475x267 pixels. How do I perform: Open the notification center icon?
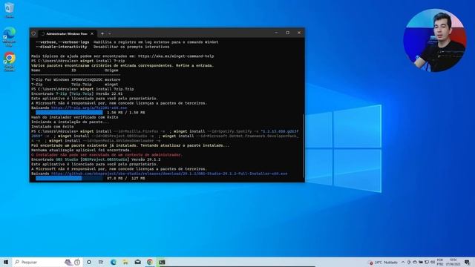467,263
